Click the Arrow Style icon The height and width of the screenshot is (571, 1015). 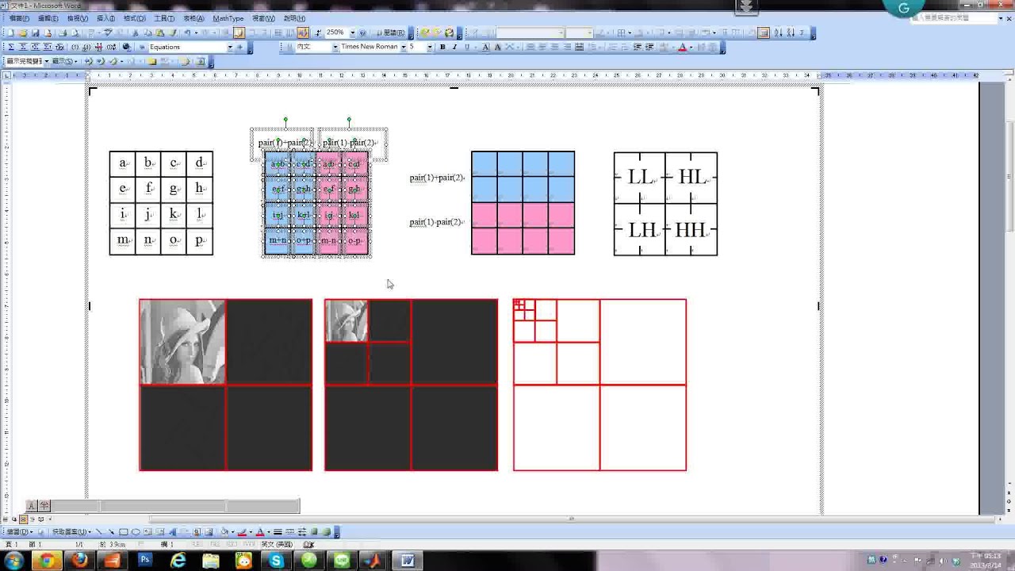pos(302,532)
